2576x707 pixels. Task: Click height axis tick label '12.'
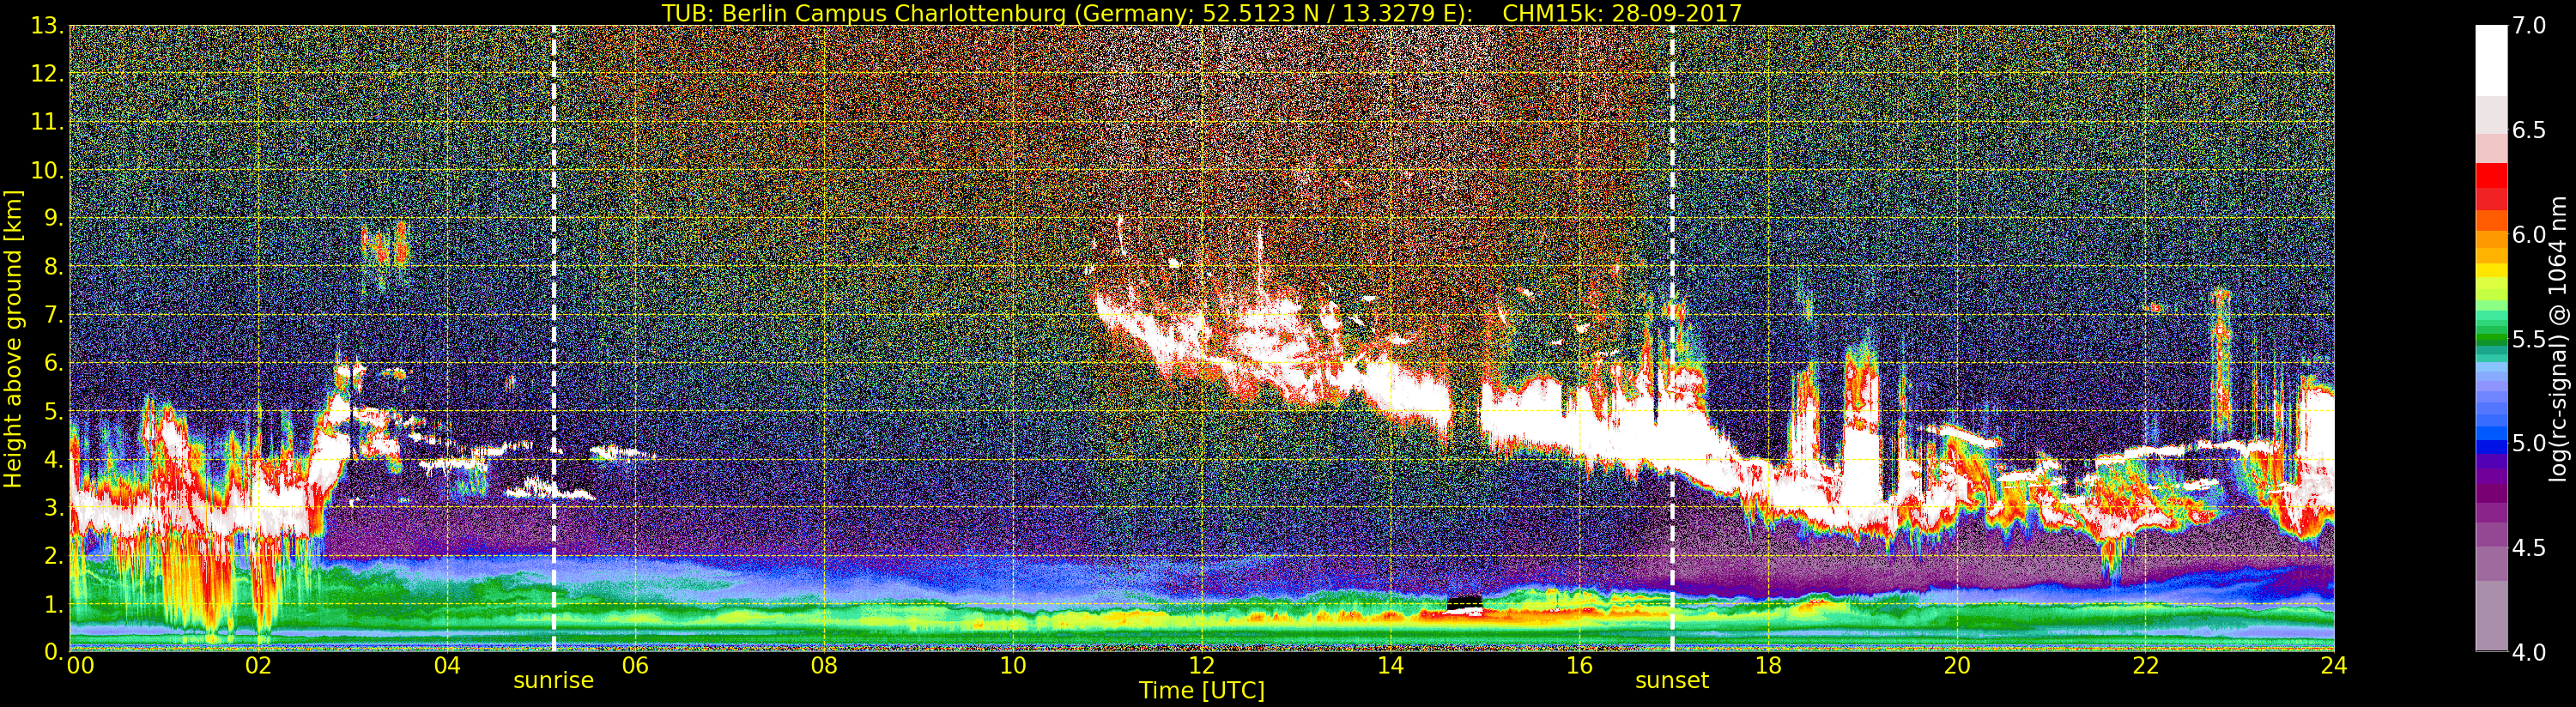pyautogui.click(x=47, y=74)
